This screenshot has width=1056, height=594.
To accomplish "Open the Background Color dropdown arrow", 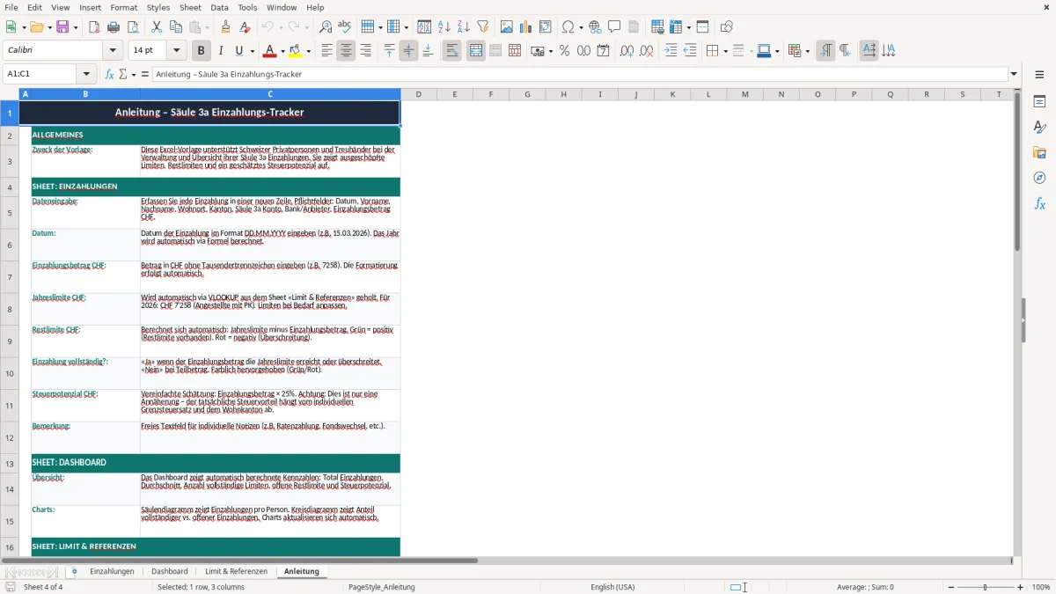I will (x=309, y=51).
